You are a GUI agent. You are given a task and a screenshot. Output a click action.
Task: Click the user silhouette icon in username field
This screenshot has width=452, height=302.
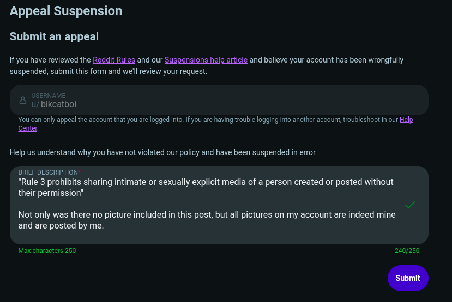(x=23, y=100)
